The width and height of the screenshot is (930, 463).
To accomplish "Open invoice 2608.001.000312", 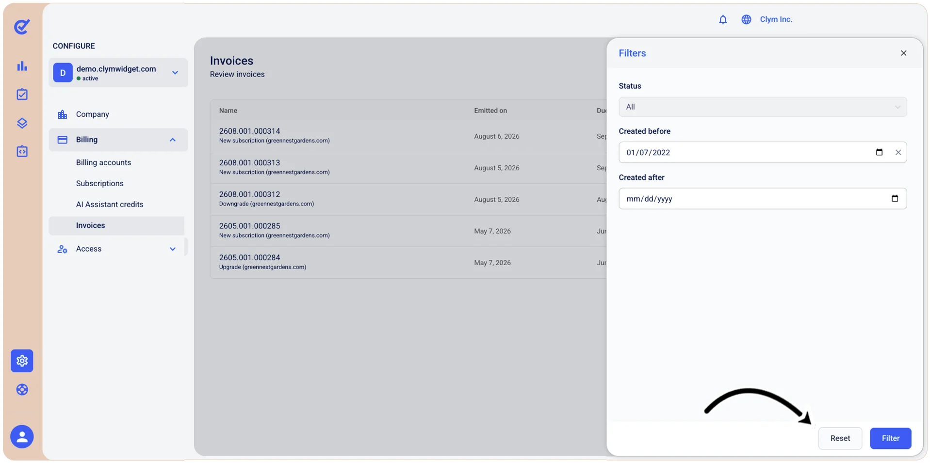I will point(249,194).
